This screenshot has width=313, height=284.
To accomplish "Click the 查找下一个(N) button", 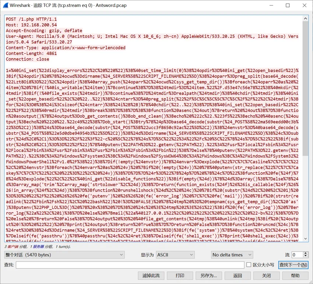I will pos(293,265).
